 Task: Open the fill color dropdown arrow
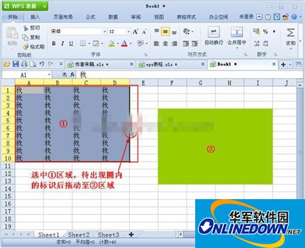click(118, 43)
